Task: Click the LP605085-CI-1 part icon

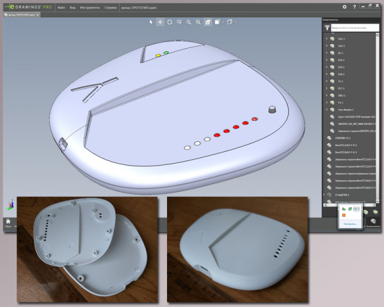Action: 330,138
